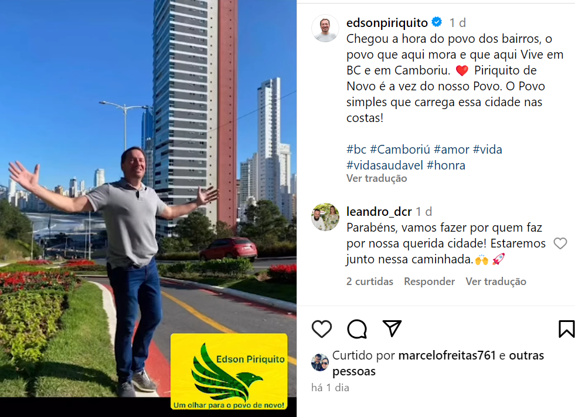This screenshot has width=575, height=417.
Task: Open comments via speech bubble icon
Action: pyautogui.click(x=357, y=328)
